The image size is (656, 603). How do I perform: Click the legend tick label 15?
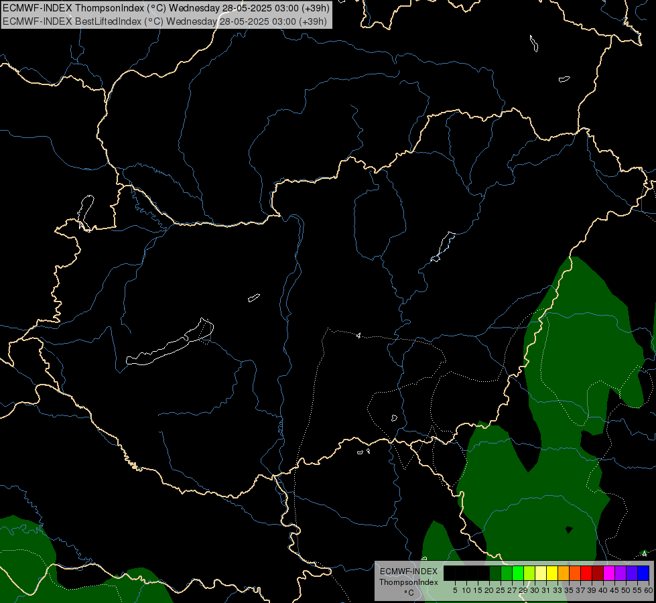[x=478, y=590]
